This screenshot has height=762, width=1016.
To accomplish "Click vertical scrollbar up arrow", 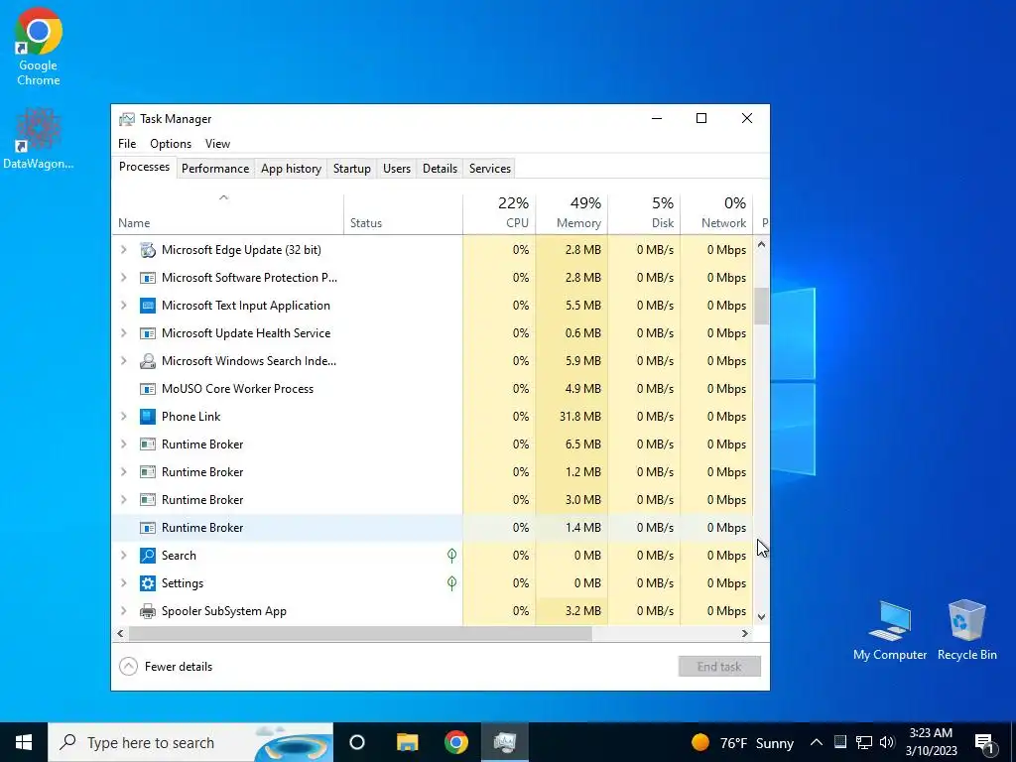I will click(x=762, y=245).
